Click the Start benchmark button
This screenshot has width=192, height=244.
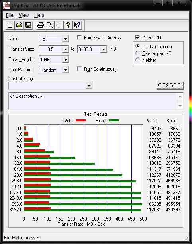click(x=170, y=86)
